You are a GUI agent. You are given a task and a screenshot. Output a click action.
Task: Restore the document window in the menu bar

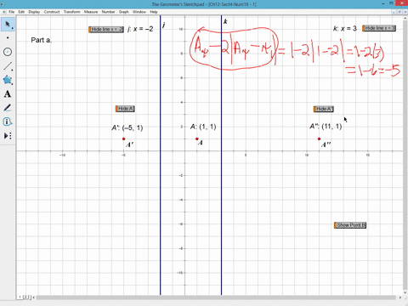(399, 12)
